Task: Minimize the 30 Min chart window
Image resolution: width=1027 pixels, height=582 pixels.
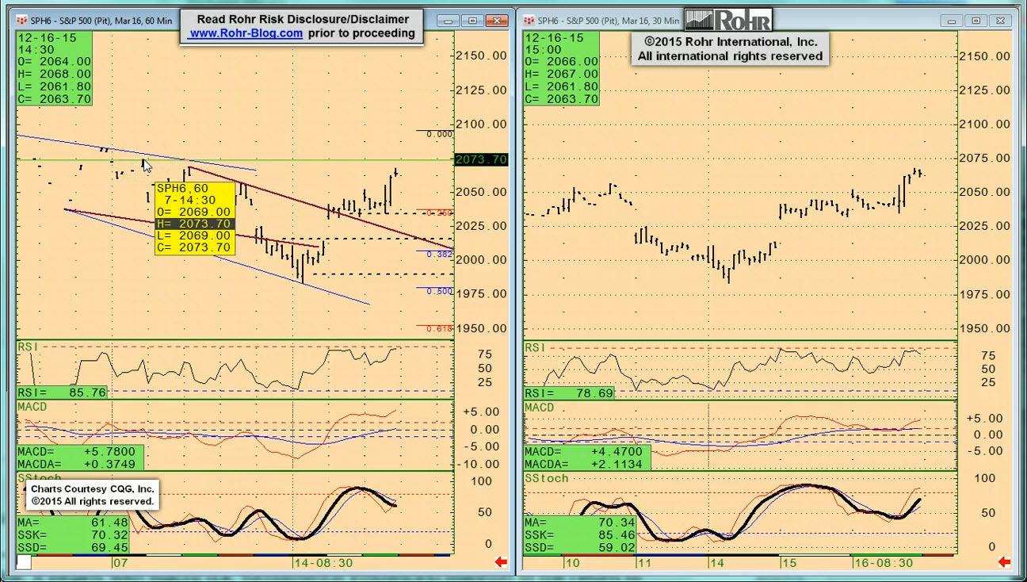Action: tap(952, 21)
